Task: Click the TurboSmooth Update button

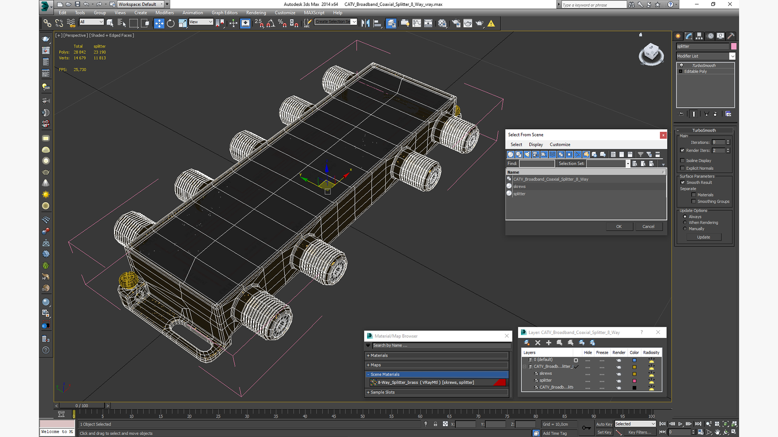Action: pyautogui.click(x=703, y=237)
